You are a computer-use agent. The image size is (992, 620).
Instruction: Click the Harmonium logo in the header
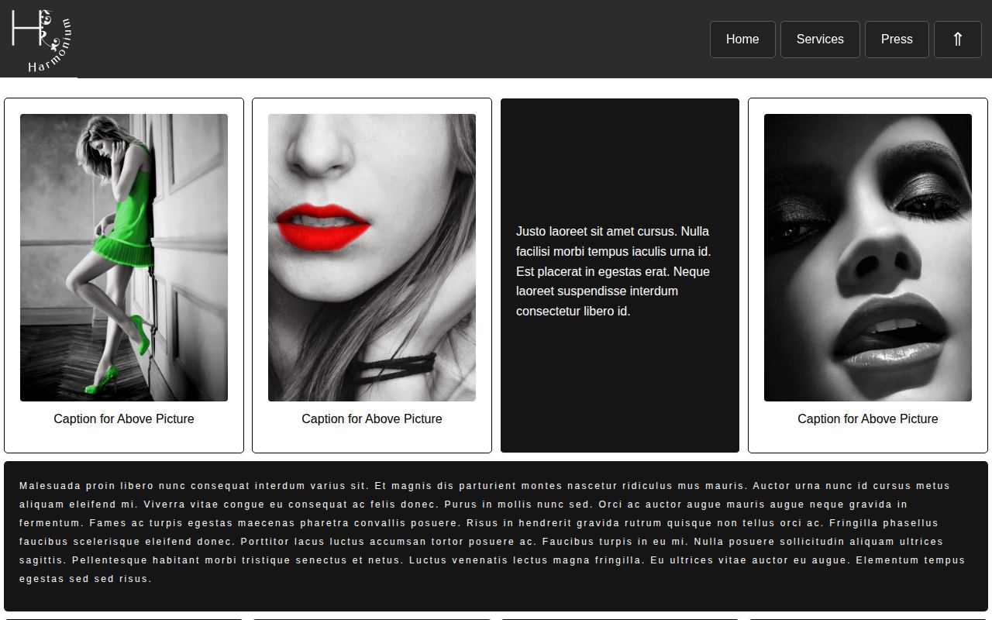42,40
